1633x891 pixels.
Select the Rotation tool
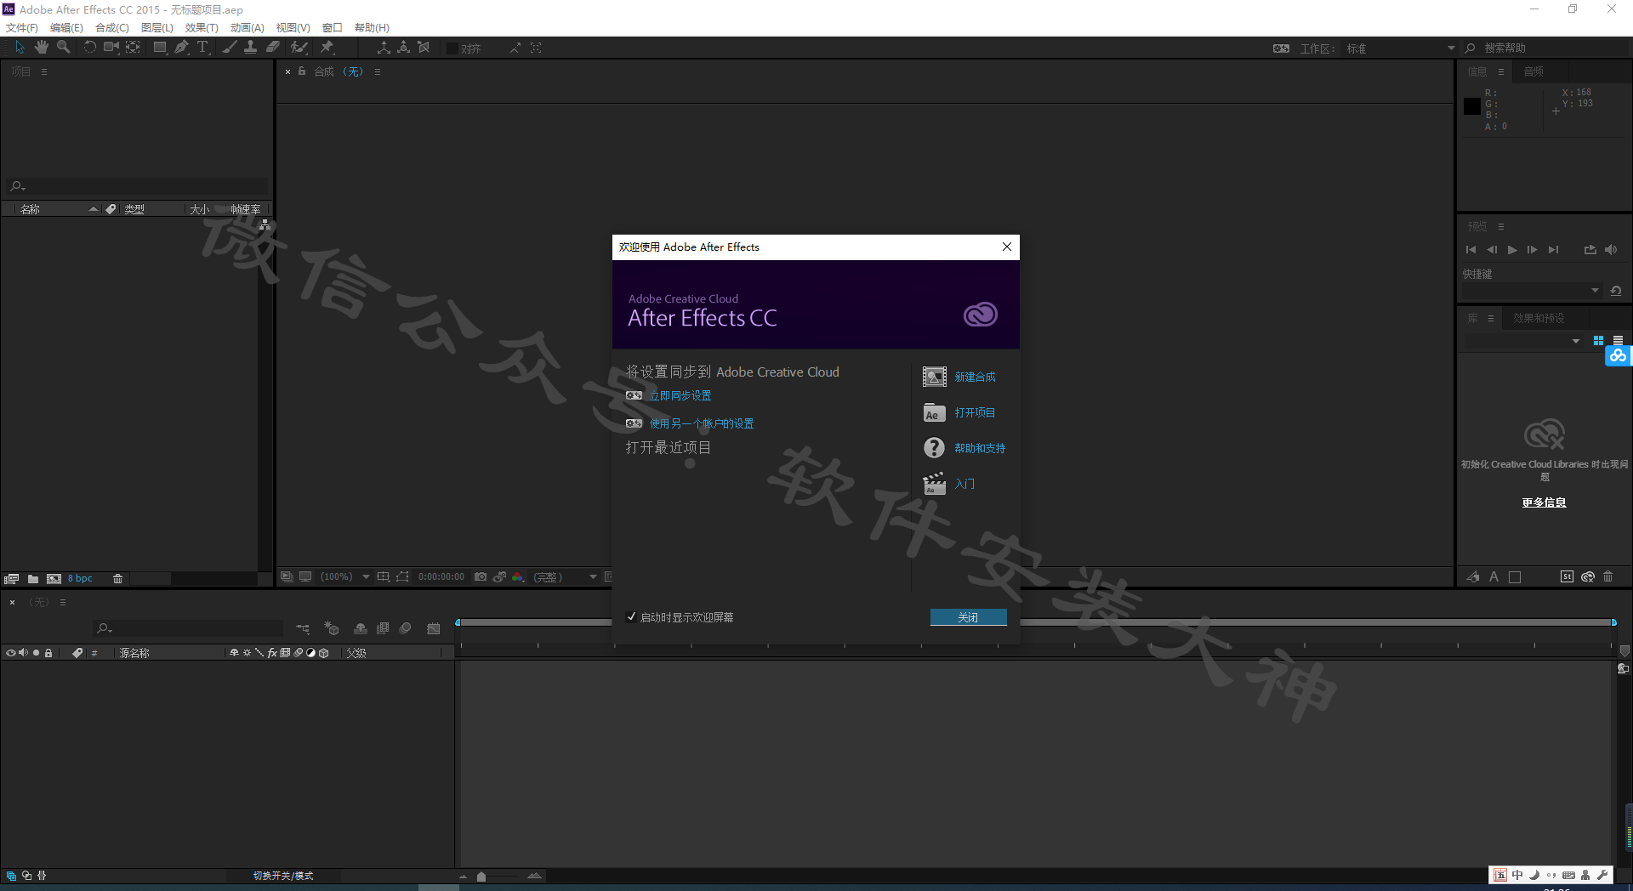(x=89, y=48)
